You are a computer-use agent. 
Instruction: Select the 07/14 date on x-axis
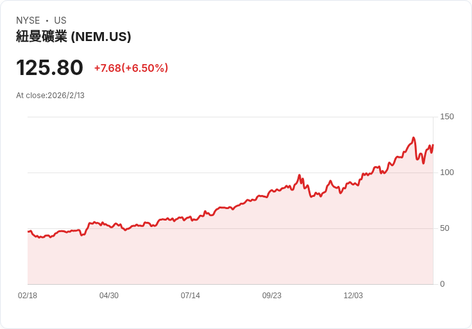point(190,296)
